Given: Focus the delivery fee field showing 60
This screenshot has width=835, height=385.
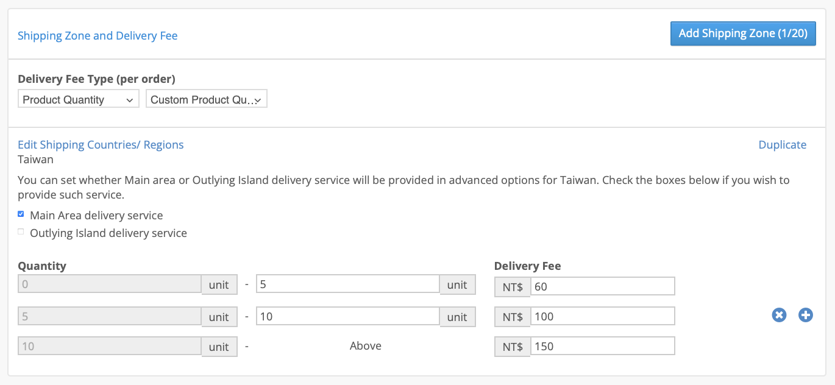Looking at the screenshot, I should (602, 286).
